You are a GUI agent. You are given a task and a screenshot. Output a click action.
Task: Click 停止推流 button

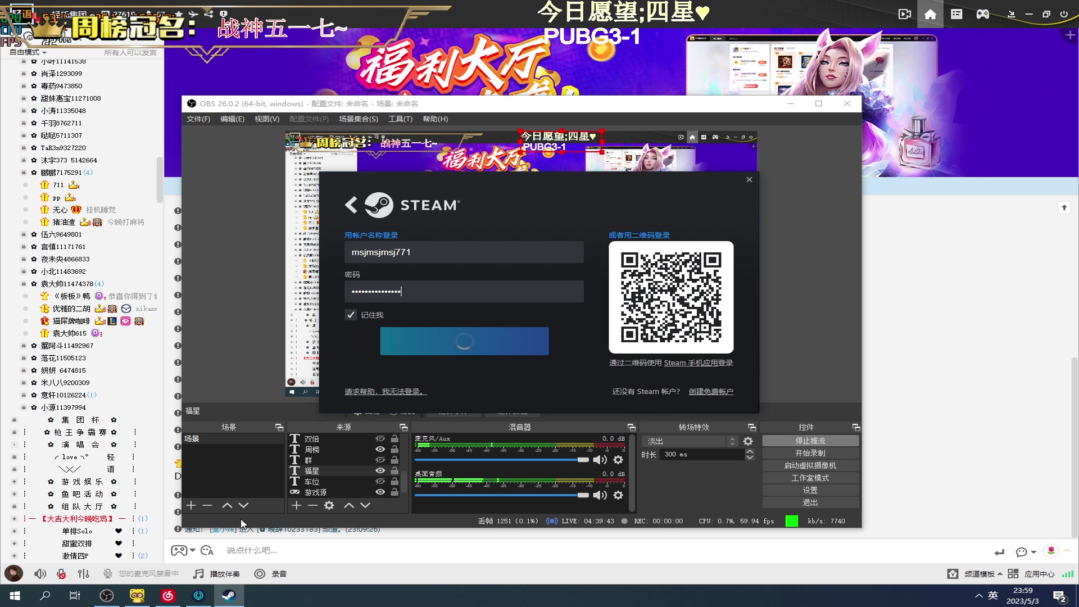click(810, 441)
